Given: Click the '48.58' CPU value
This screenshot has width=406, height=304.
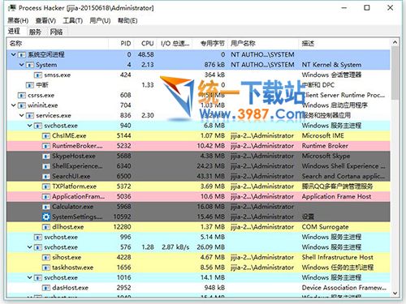Looking at the screenshot, I should click(x=145, y=54).
